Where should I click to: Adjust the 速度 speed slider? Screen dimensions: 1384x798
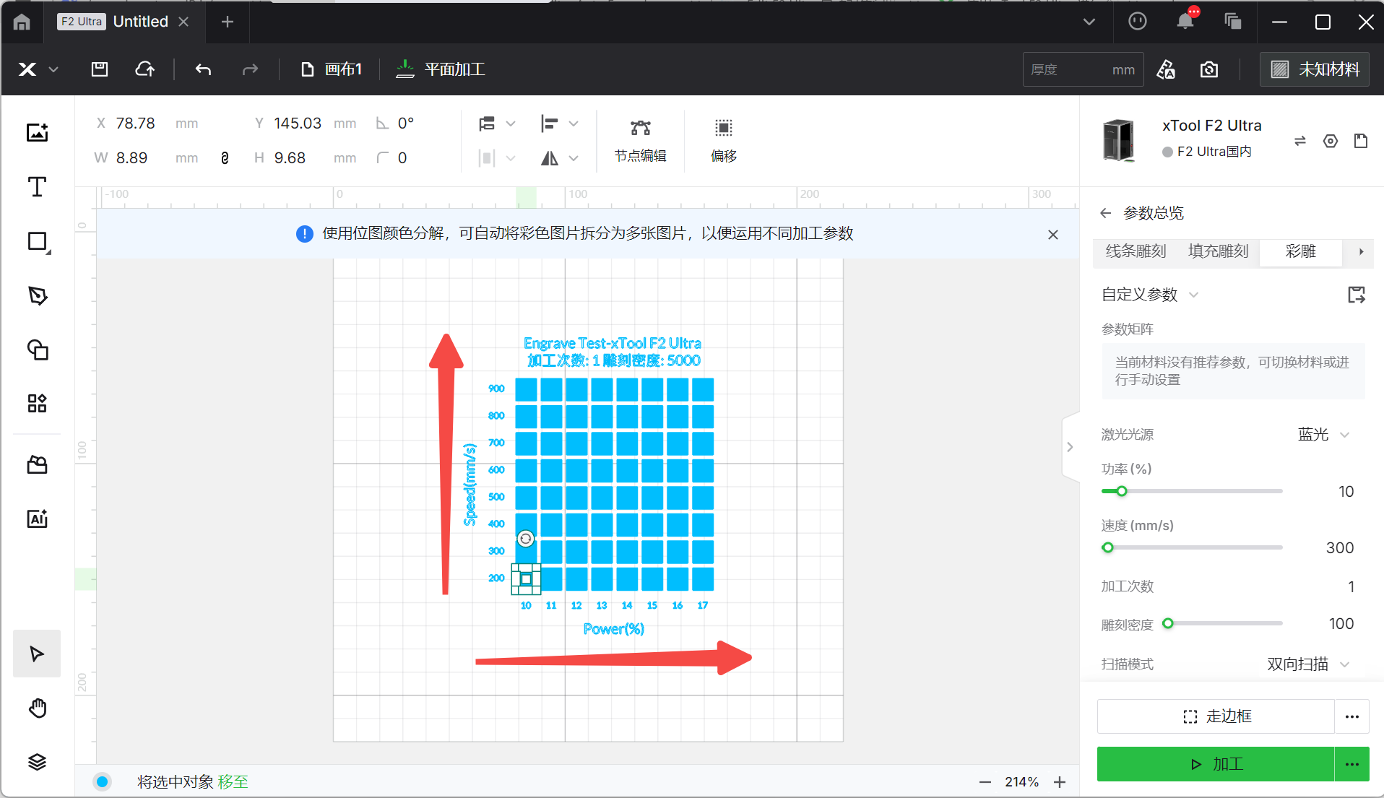(1108, 547)
